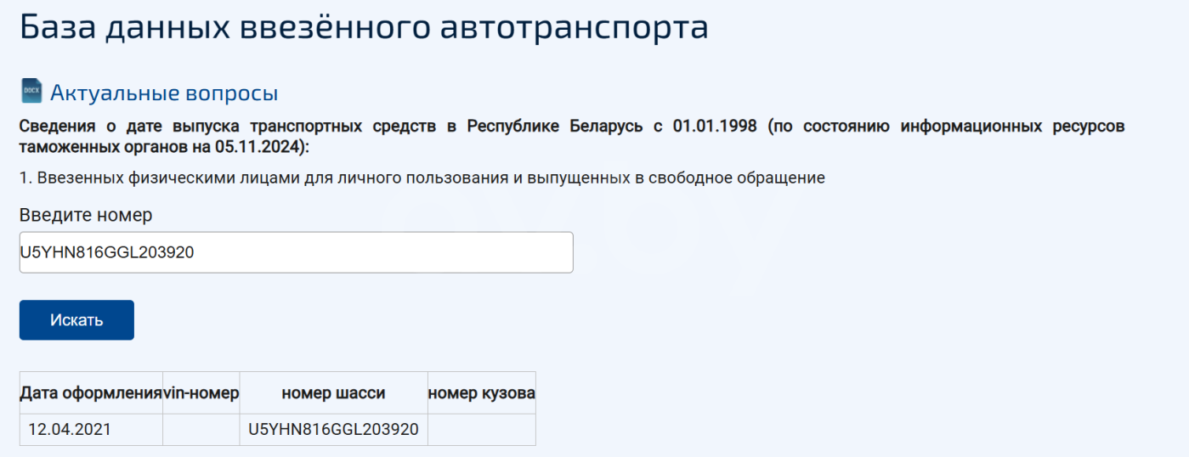Click the База данных ввезённого автотранспорта heading
This screenshot has width=1189, height=457.
point(364,26)
